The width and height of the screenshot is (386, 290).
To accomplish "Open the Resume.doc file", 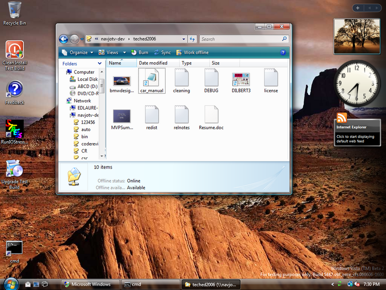I will pyautogui.click(x=211, y=116).
